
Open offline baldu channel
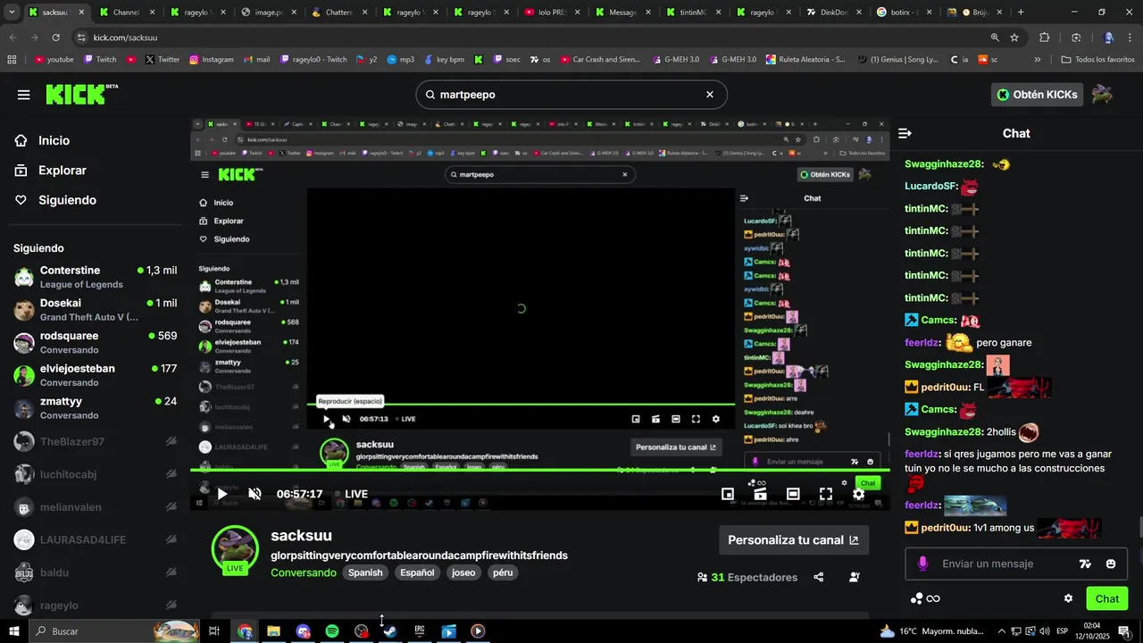click(x=96, y=572)
